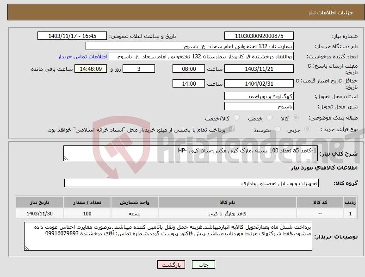
Task: Click the announcement date field 1403/11/17 - 16:45
Action: coord(72,36)
